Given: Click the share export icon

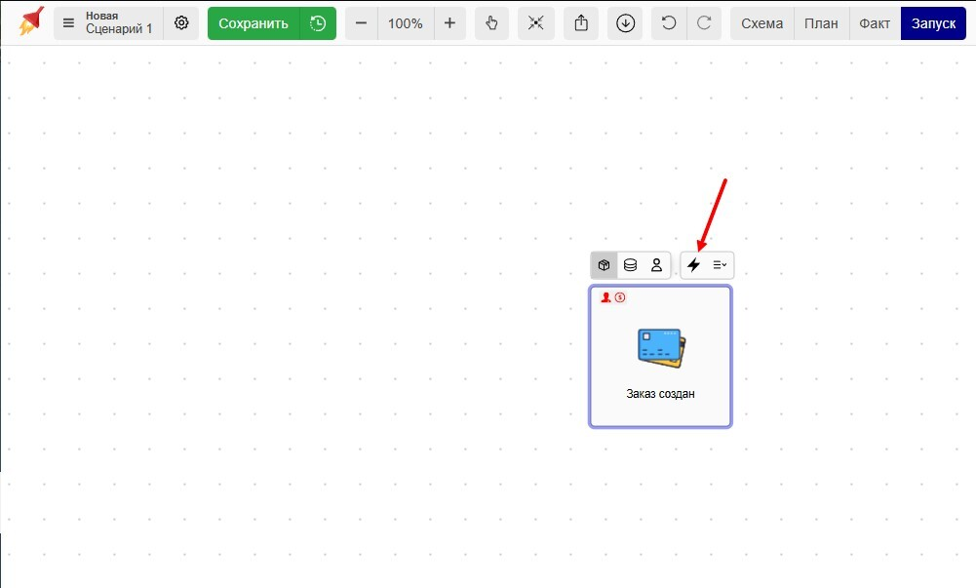Looking at the screenshot, I should coord(581,23).
